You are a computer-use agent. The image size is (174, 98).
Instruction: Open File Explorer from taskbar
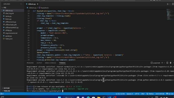pyautogui.click(x=99, y=97)
